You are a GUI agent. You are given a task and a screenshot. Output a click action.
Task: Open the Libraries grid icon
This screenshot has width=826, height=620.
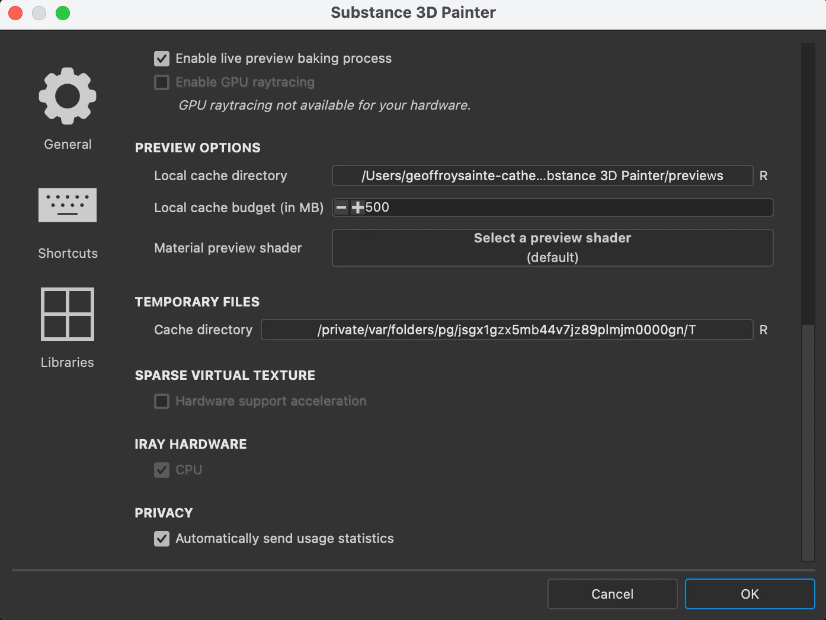tap(68, 314)
